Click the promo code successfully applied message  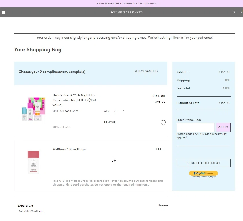point(201,136)
